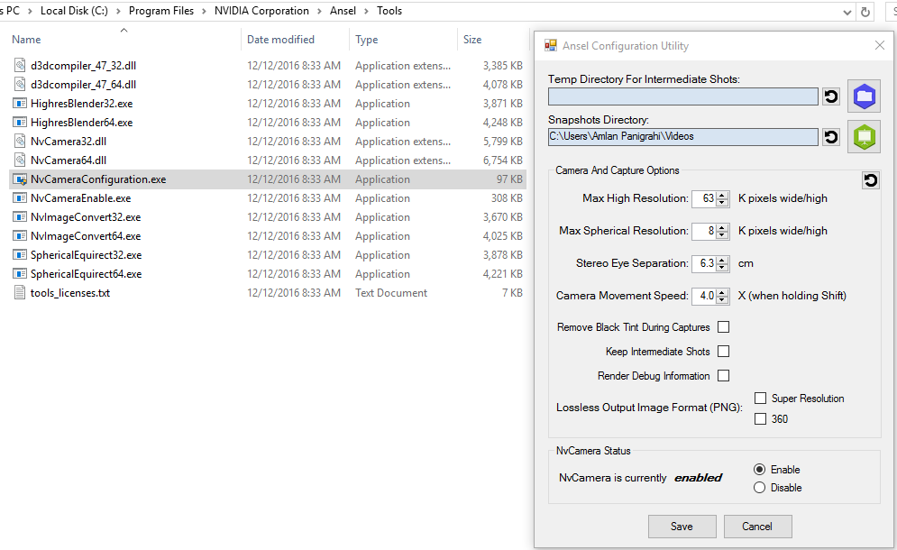The image size is (897, 550).
Task: Toggle Render Debug Information checkbox
Action: click(724, 375)
